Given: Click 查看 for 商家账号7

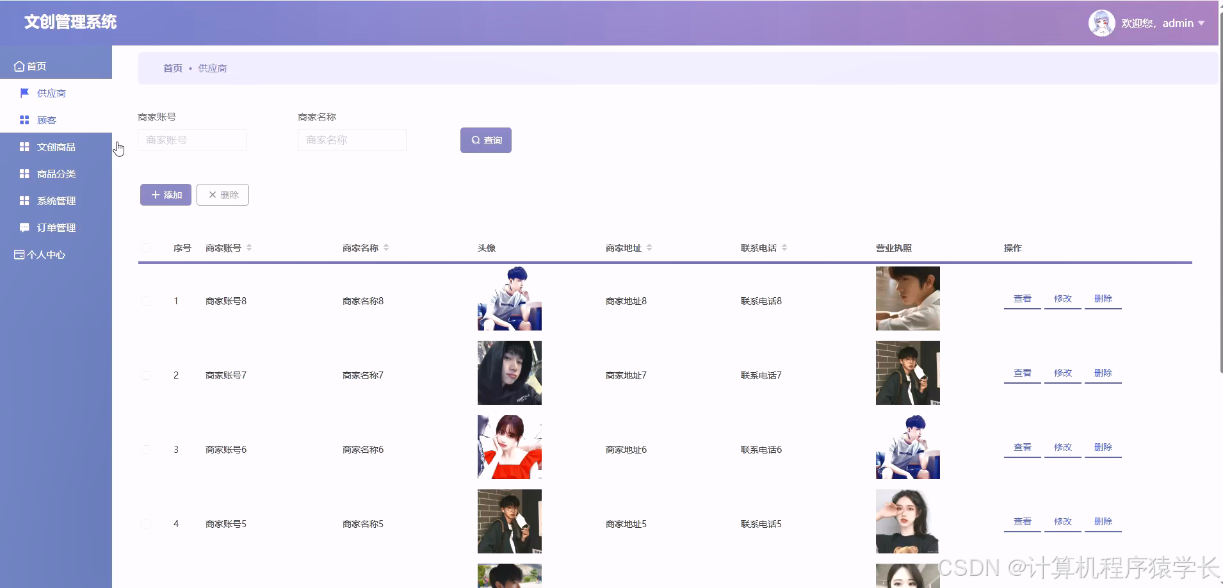Looking at the screenshot, I should coord(1023,373).
